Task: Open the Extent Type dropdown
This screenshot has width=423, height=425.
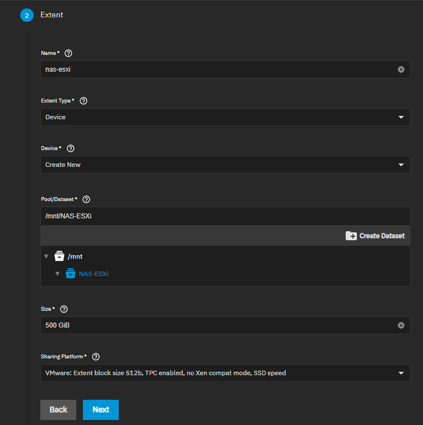Action: (225, 117)
